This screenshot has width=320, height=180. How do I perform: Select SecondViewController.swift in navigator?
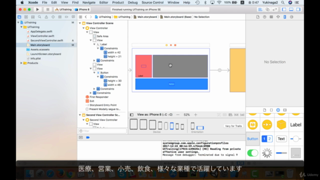46,40
